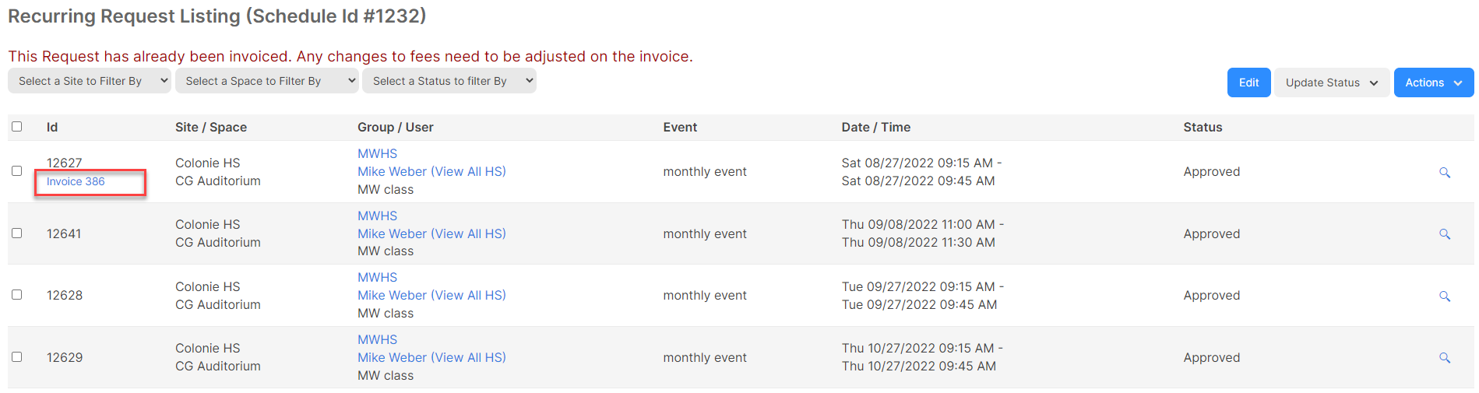Screen dimensions: 1479x393
Task: Check the box for request 12629
Action: [16, 357]
